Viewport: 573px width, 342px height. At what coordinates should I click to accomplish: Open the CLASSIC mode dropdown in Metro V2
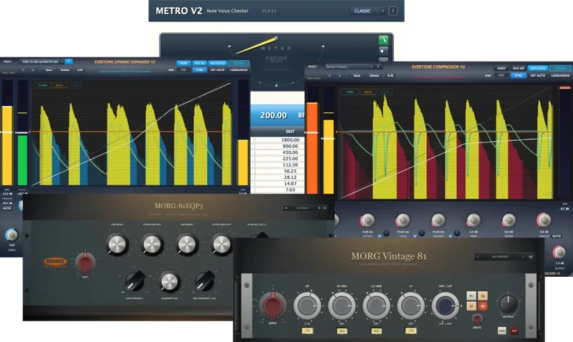(x=367, y=11)
